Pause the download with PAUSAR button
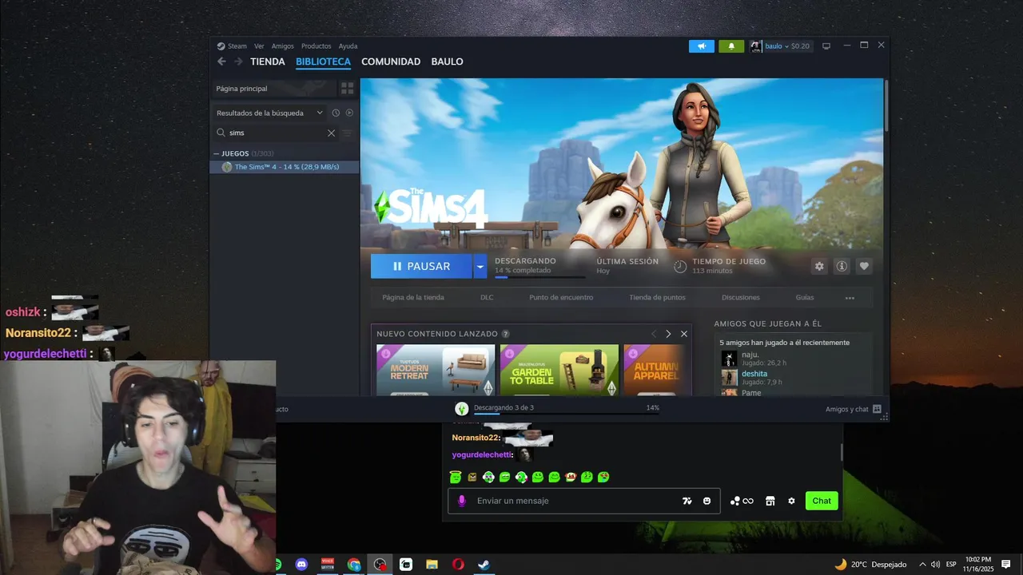Screen dimensions: 1023x575 click(x=421, y=266)
